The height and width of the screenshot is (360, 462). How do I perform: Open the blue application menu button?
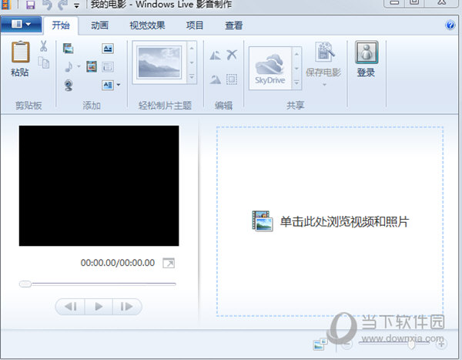tap(22, 24)
